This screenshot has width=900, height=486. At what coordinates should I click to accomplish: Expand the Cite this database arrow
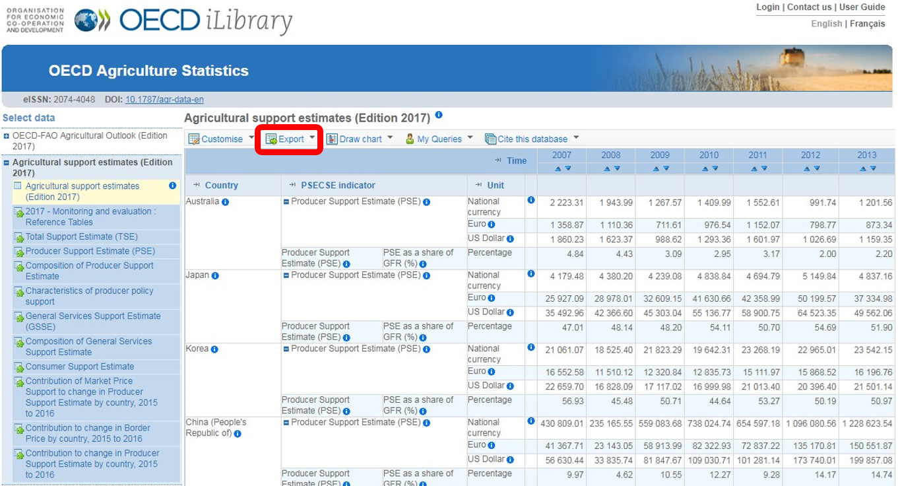coord(576,138)
